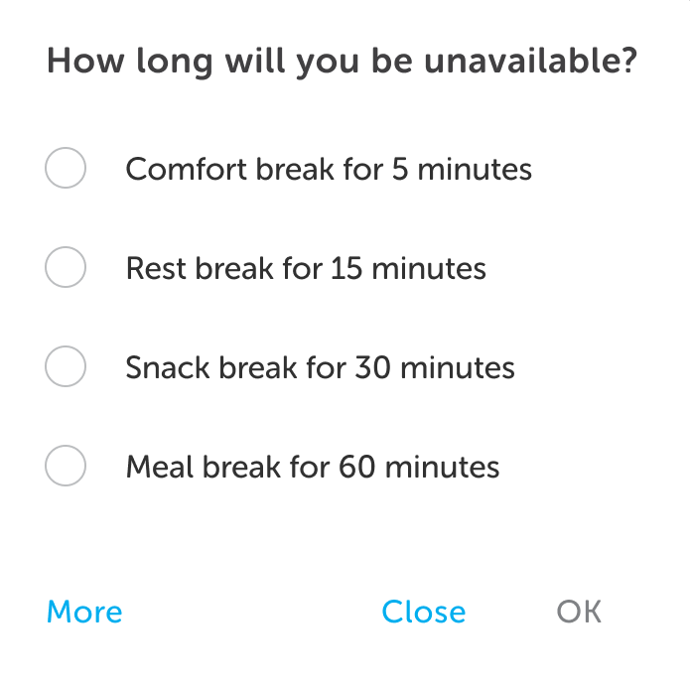
Task: Choose the Meal break radio button
Action: click(x=66, y=467)
